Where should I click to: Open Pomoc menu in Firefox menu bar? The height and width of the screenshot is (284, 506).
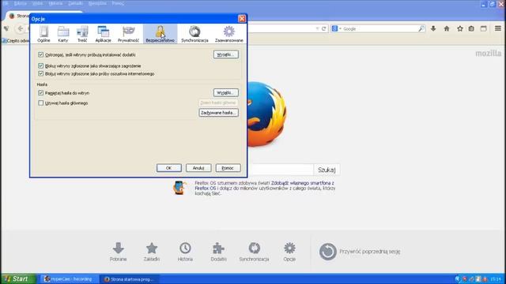pos(118,3)
